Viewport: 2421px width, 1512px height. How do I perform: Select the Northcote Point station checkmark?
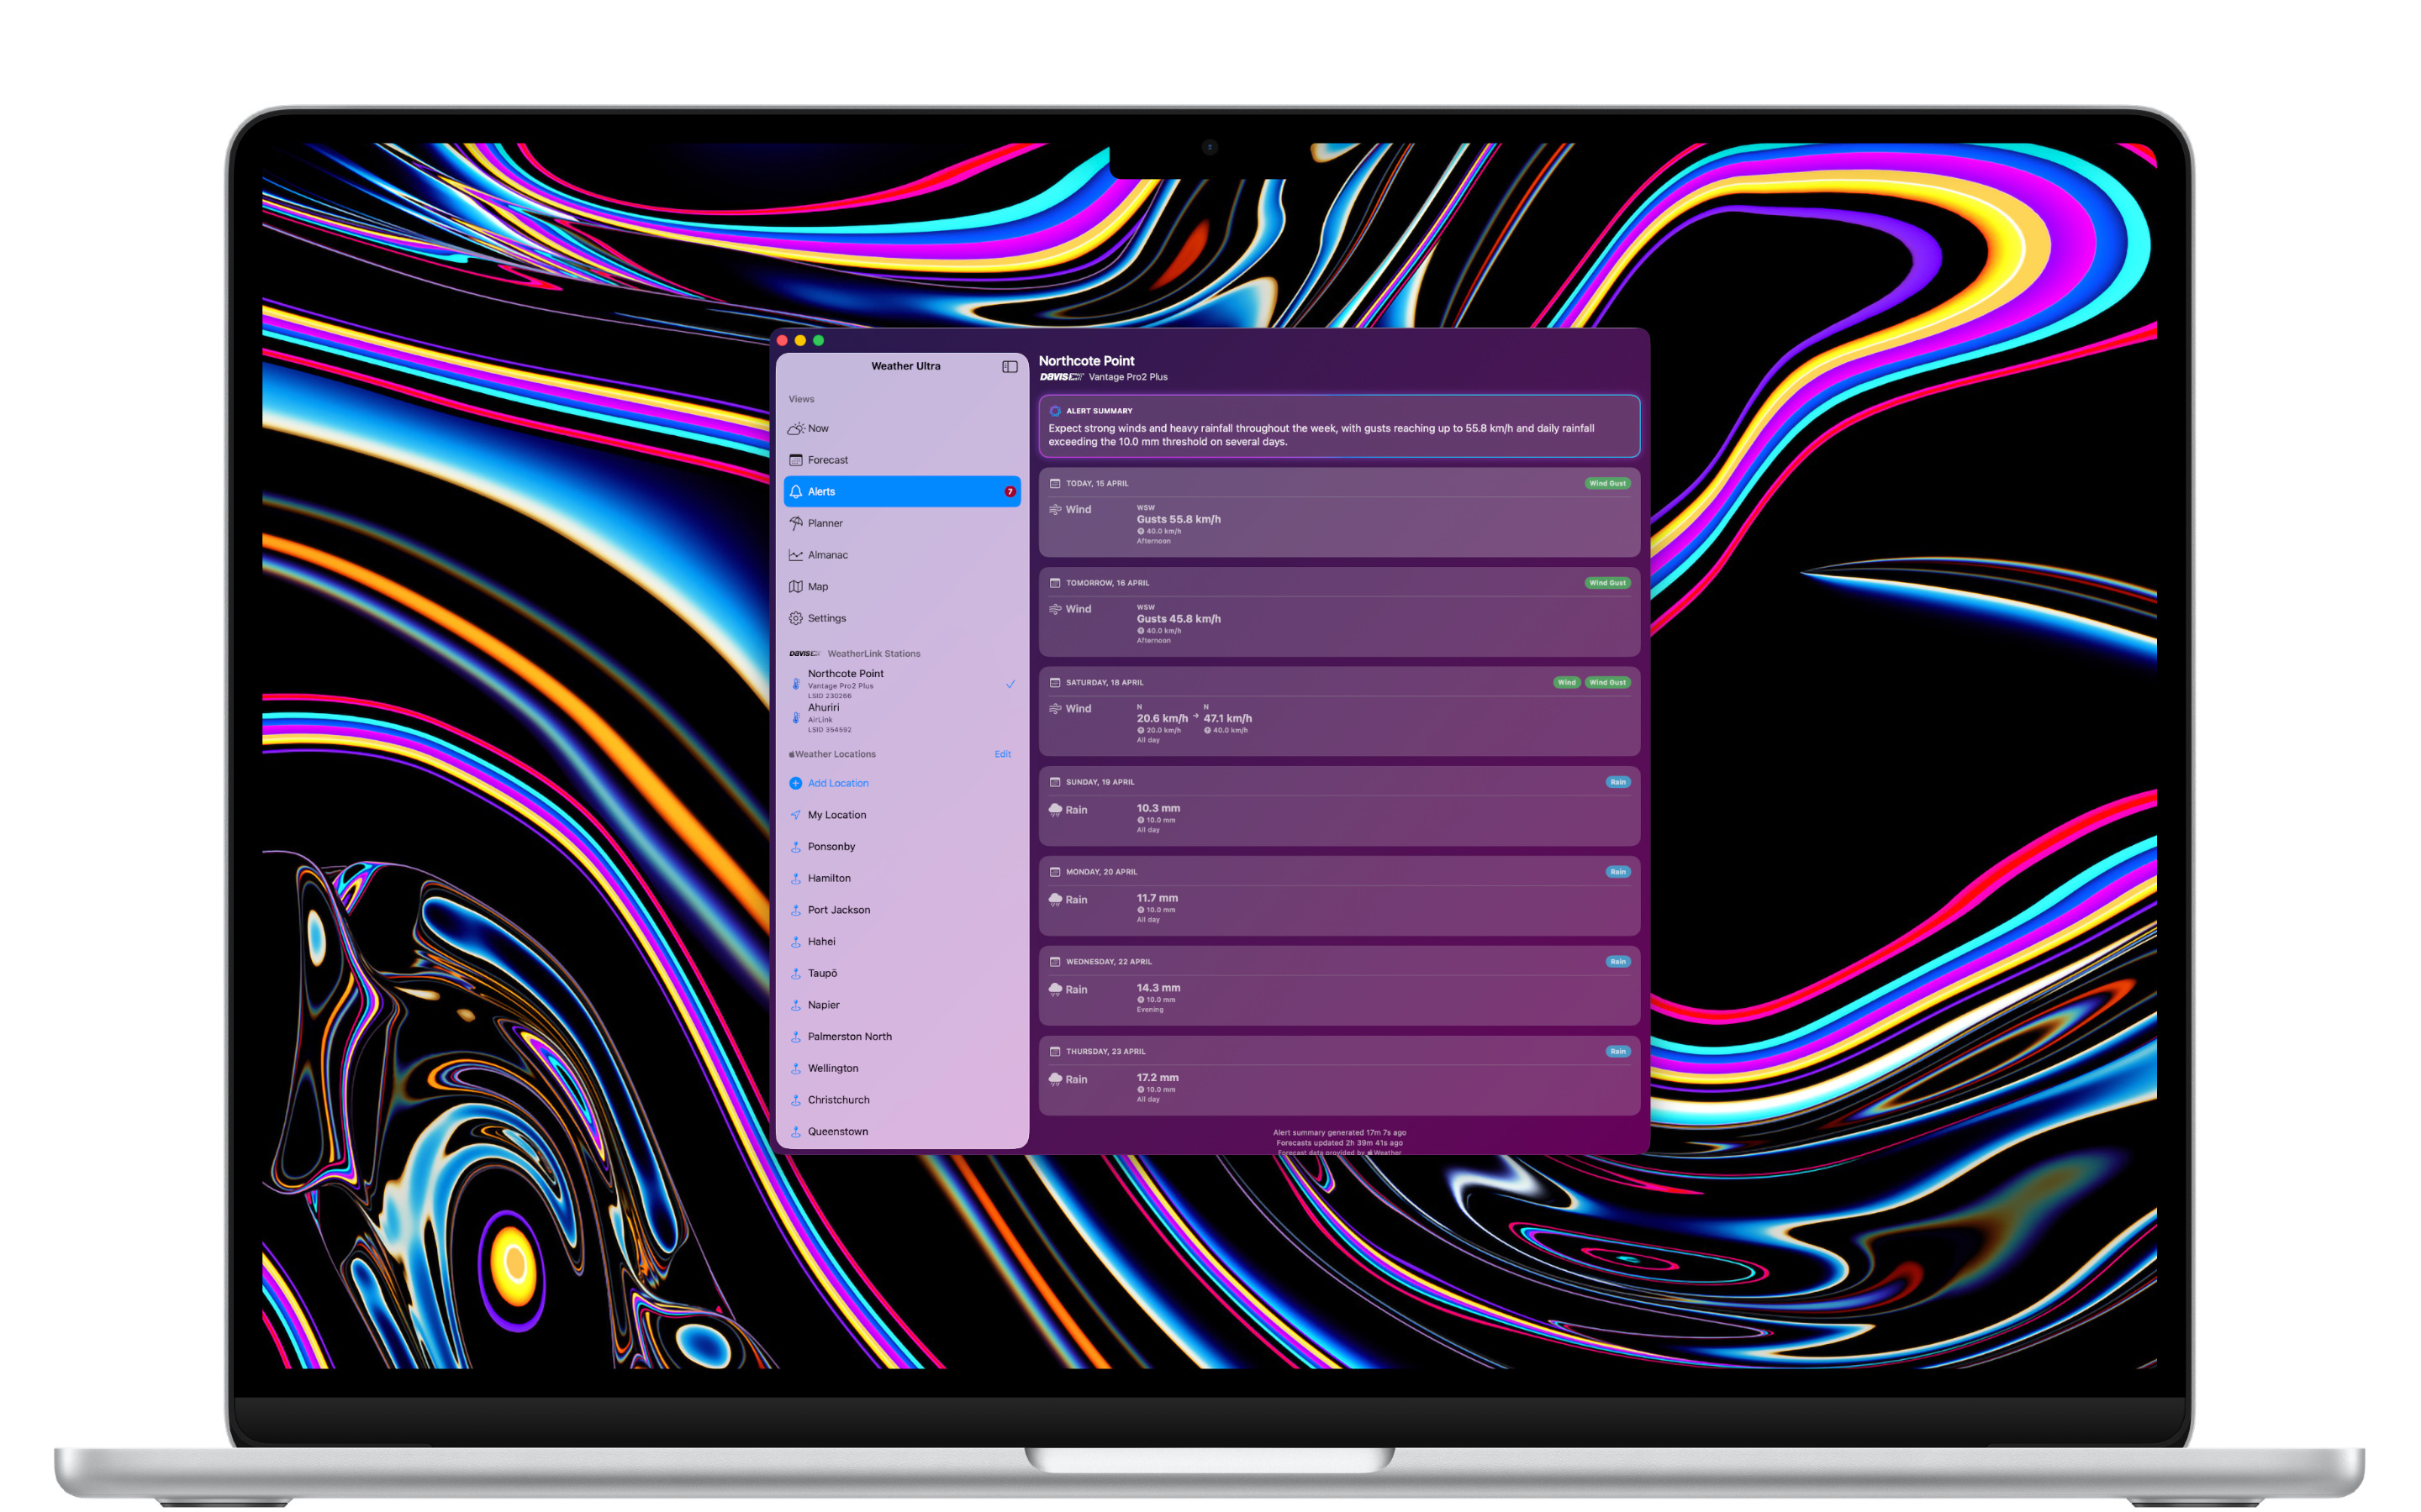1010,684
